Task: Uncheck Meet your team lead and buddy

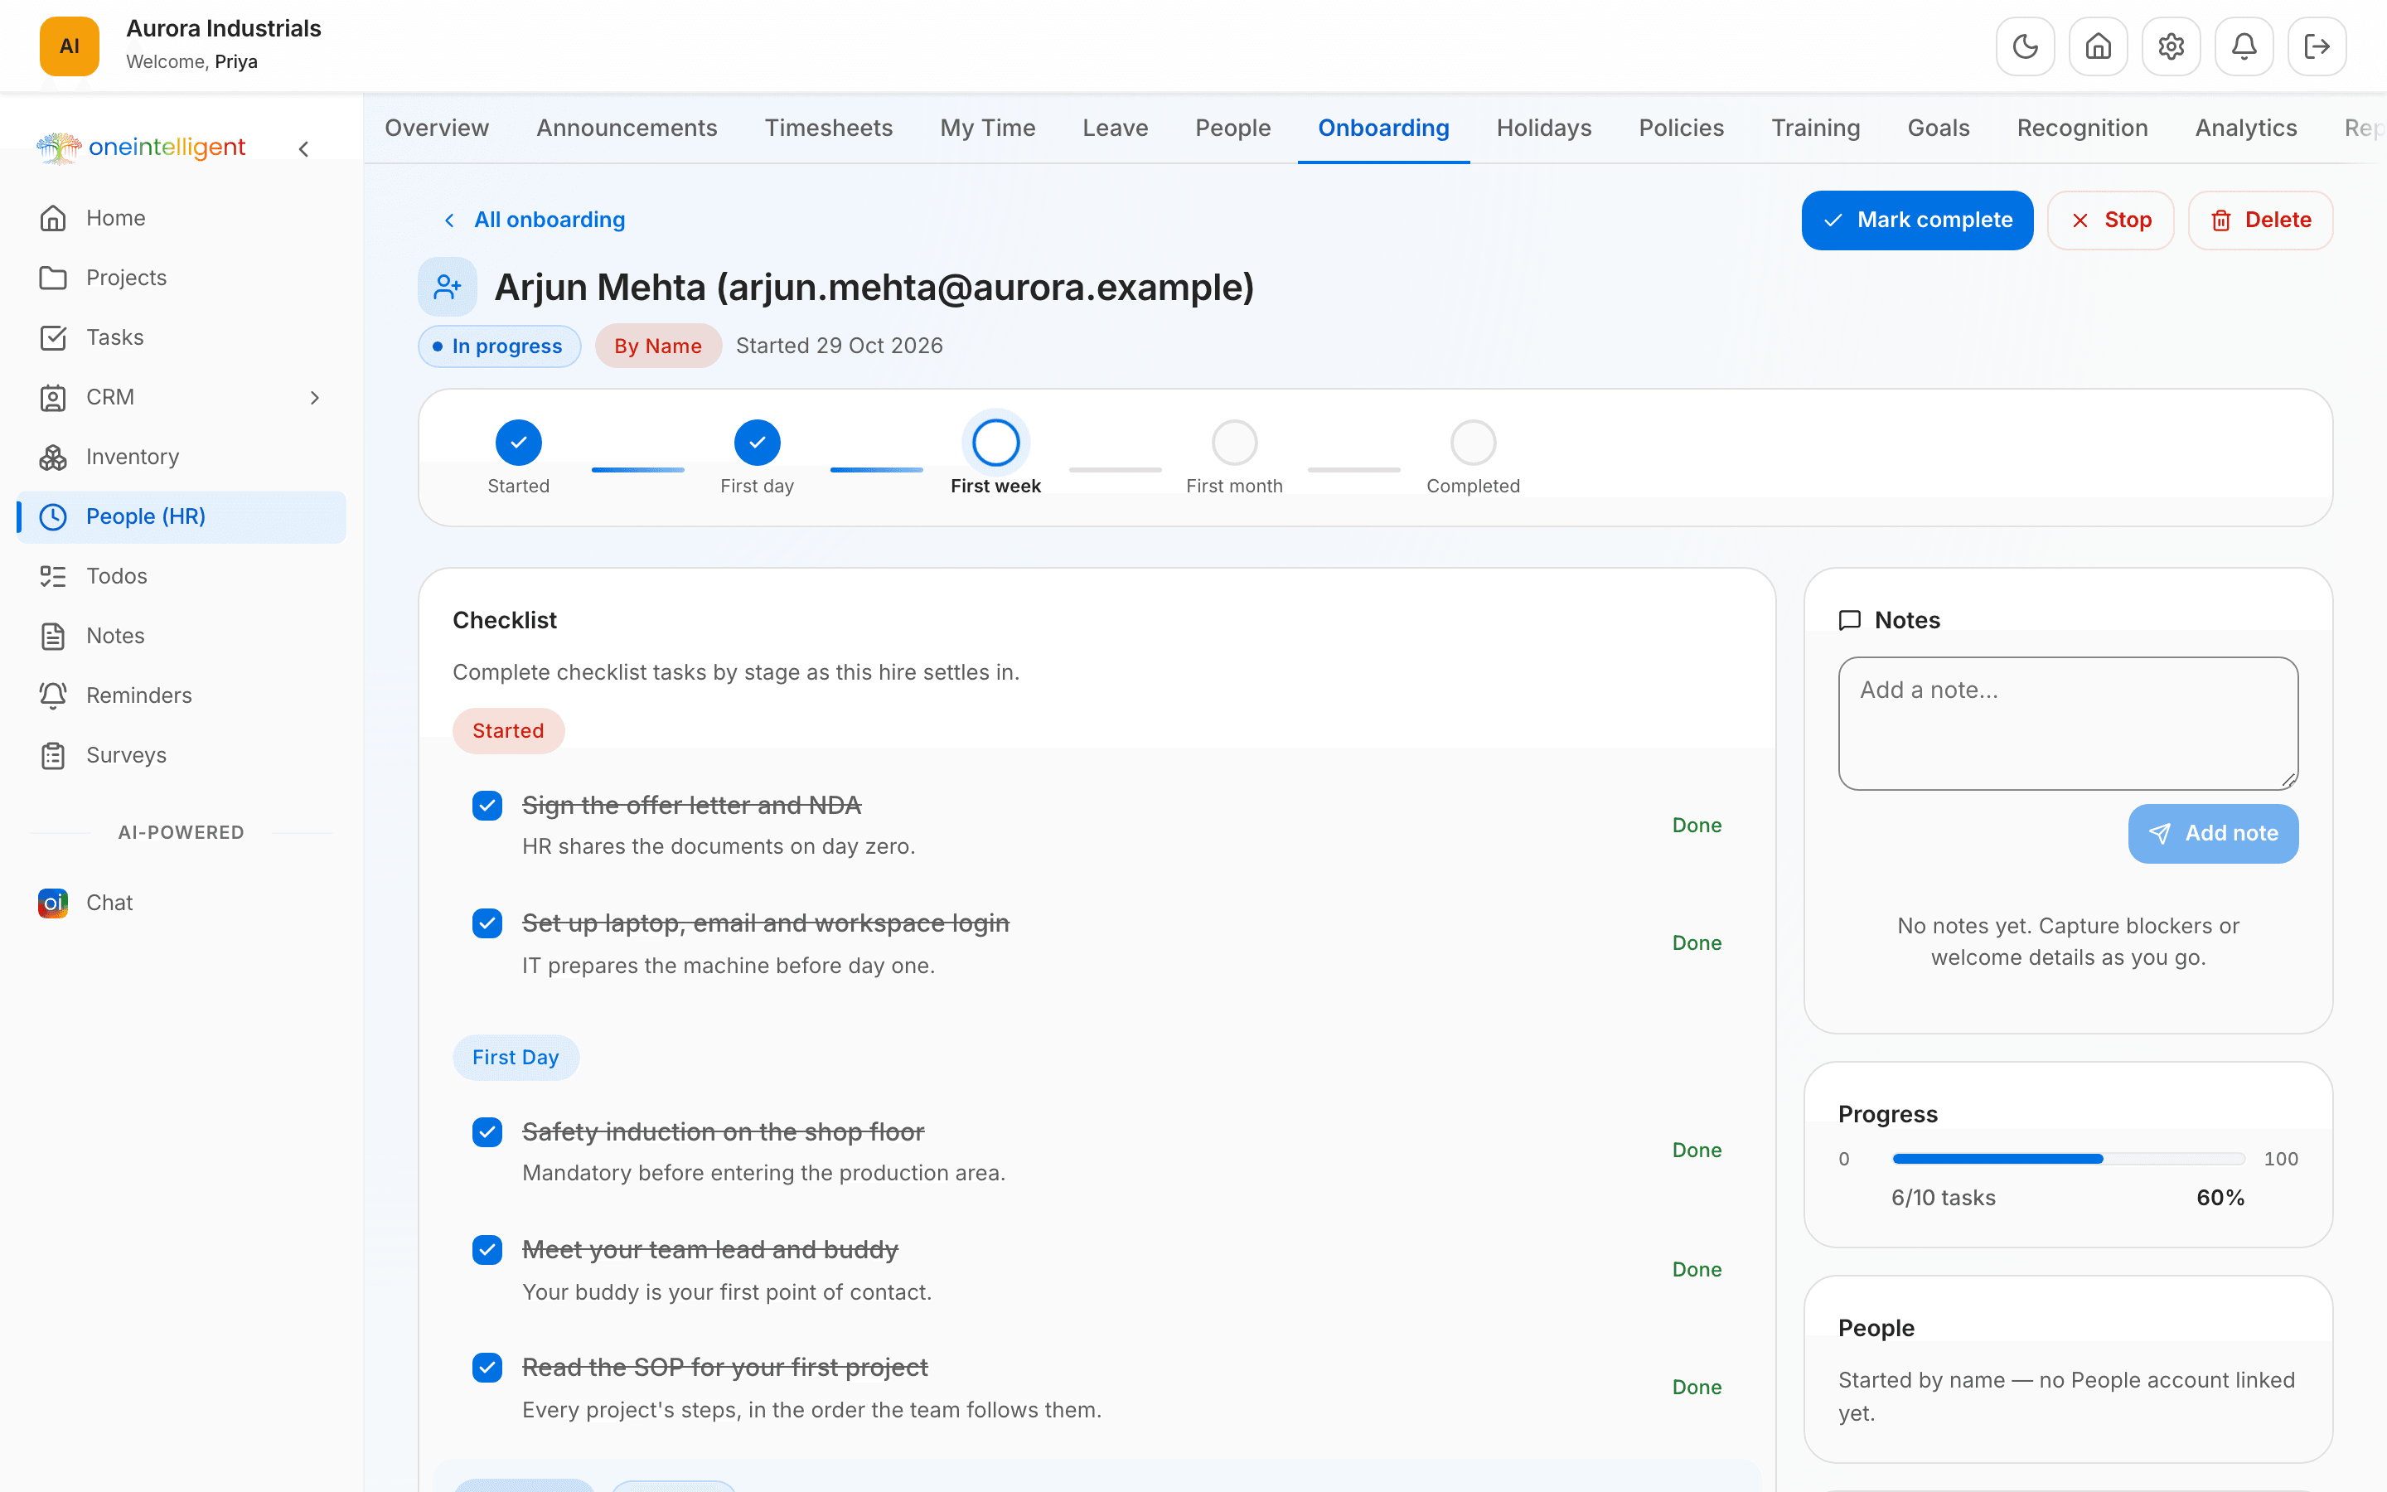Action: (487, 1250)
